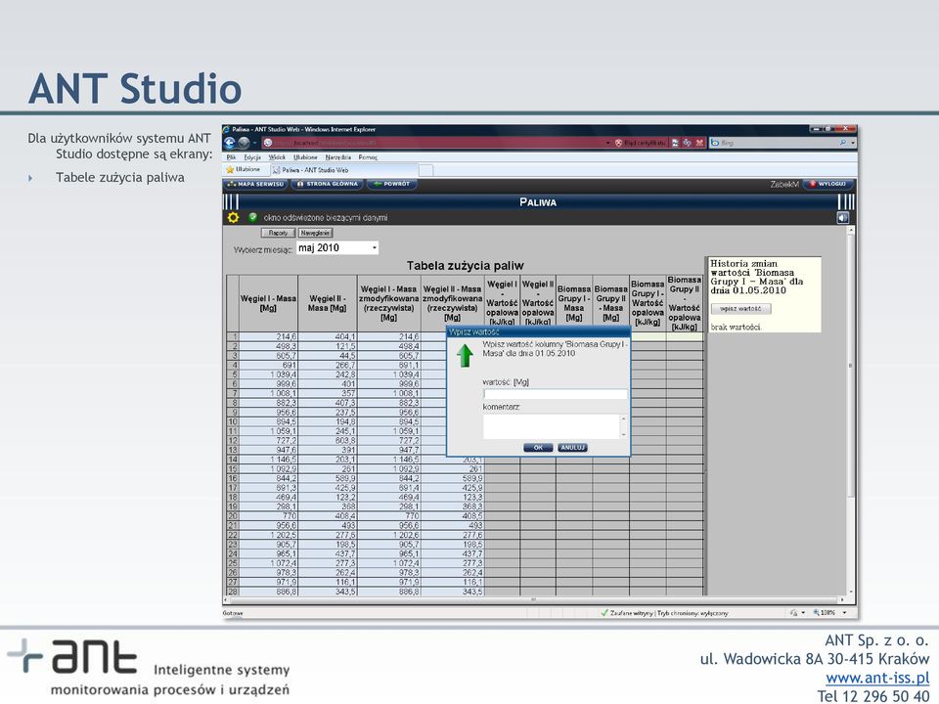Click the 'Tabela zużycia paliw' table title
Image resolution: width=939 pixels, height=704 pixels.
click(466, 265)
